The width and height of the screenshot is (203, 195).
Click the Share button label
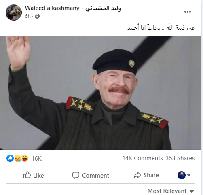click(x=151, y=175)
